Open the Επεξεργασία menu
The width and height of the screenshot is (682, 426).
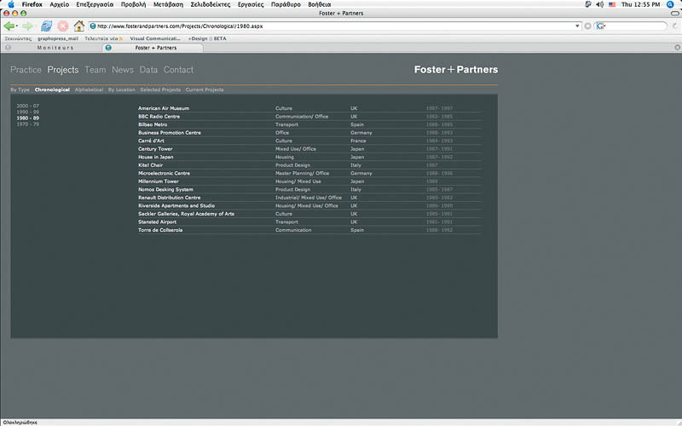[x=95, y=4]
